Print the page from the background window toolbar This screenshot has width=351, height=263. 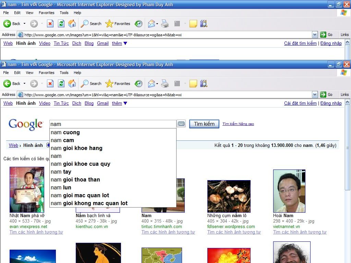(165, 24)
